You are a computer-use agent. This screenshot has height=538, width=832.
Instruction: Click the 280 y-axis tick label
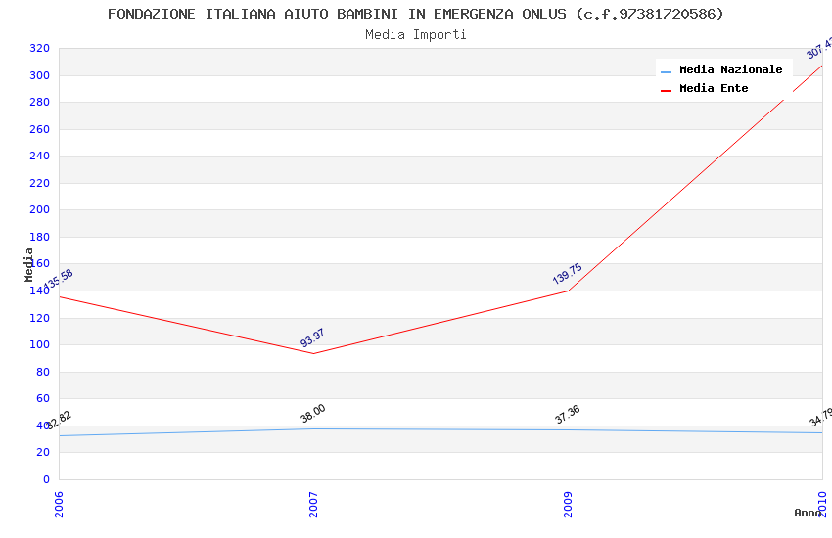[39, 102]
